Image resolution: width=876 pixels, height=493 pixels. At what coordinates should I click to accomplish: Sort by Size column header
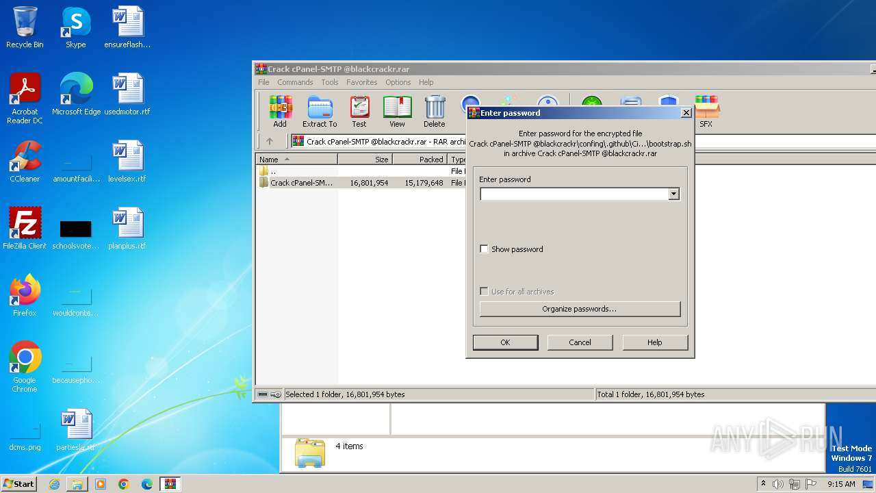[365, 160]
